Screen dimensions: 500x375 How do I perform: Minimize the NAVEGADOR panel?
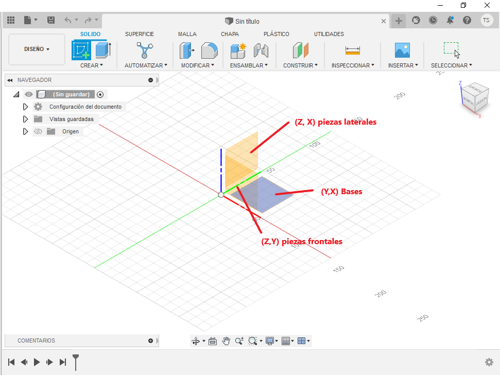coord(150,80)
